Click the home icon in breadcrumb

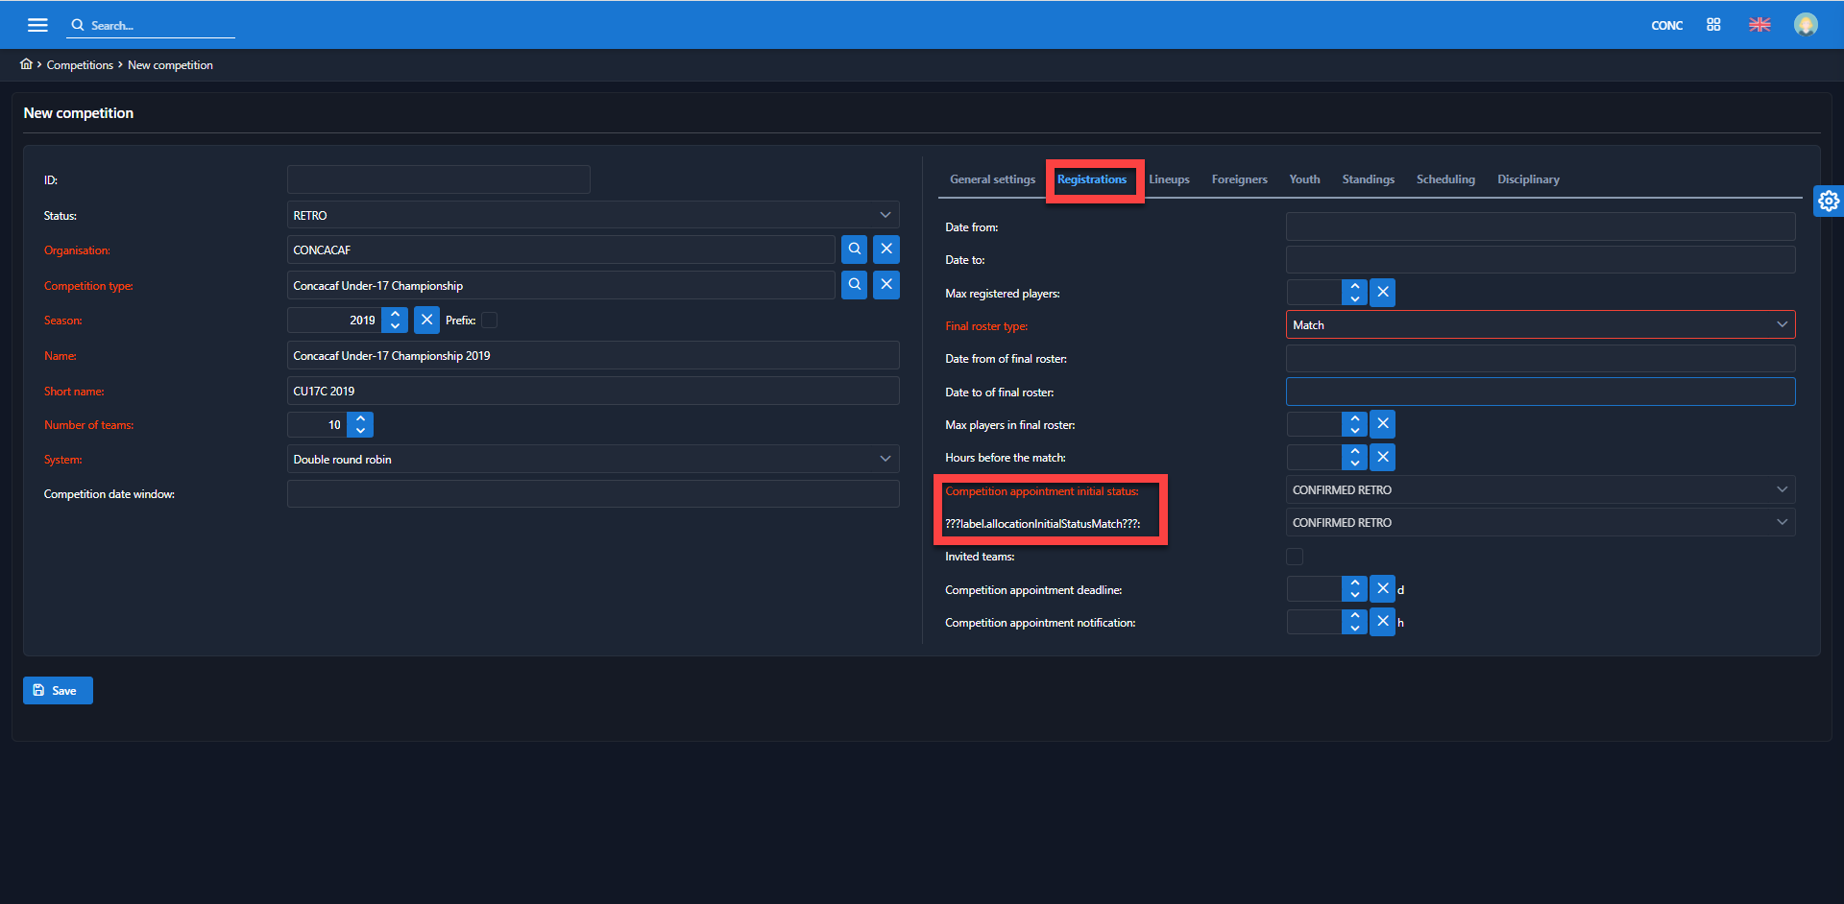tap(26, 64)
